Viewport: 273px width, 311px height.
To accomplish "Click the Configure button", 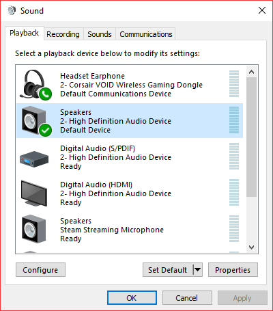I will click(x=40, y=270).
